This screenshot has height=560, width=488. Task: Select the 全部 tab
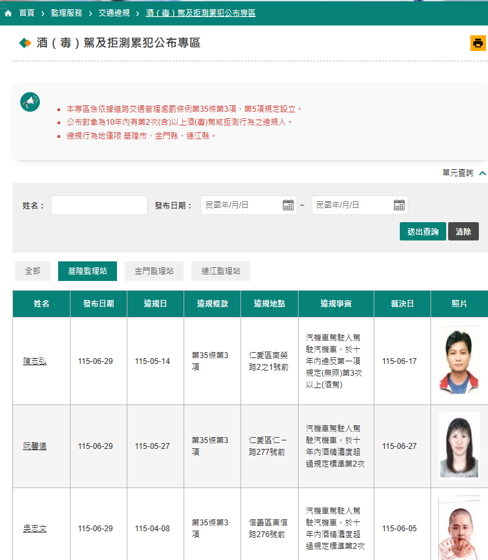(33, 271)
